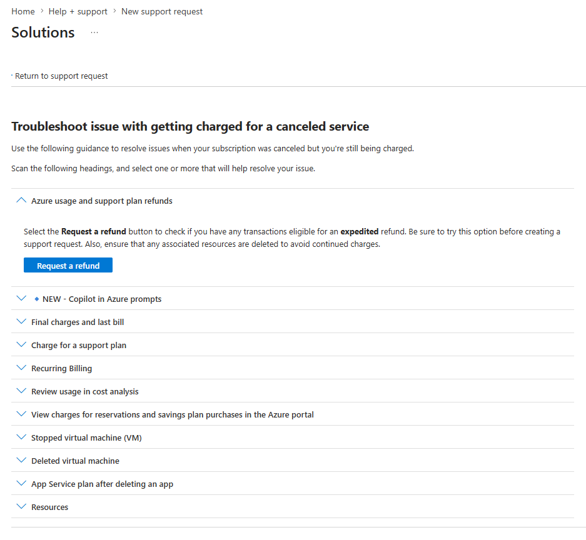
Task: Go to Home in the breadcrumb
Action: click(23, 12)
